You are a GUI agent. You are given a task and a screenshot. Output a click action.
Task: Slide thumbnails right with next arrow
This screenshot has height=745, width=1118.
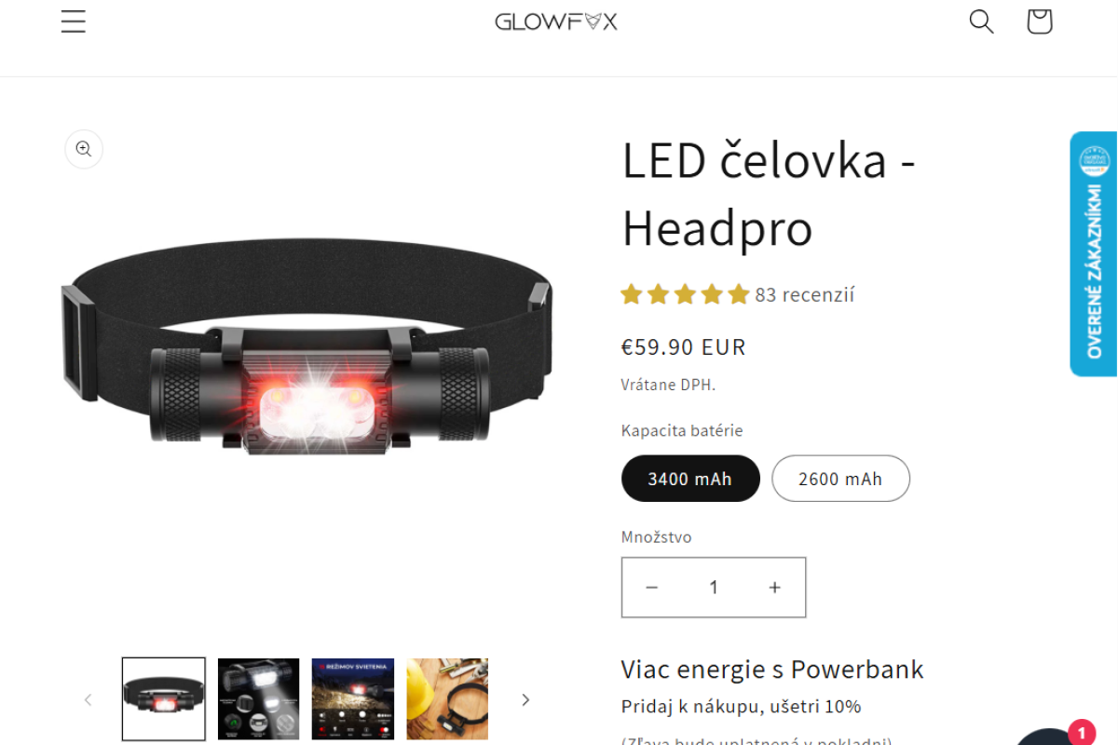coord(525,699)
